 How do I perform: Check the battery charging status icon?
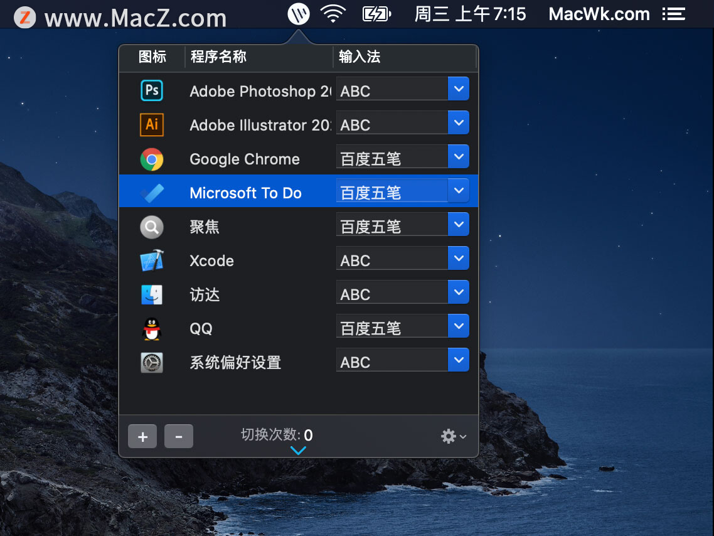(376, 14)
